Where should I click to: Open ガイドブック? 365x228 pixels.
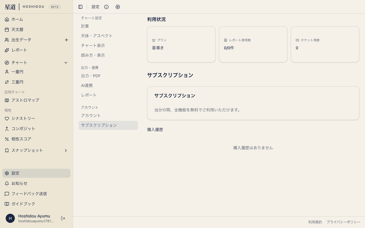pyautogui.click(x=36, y=204)
